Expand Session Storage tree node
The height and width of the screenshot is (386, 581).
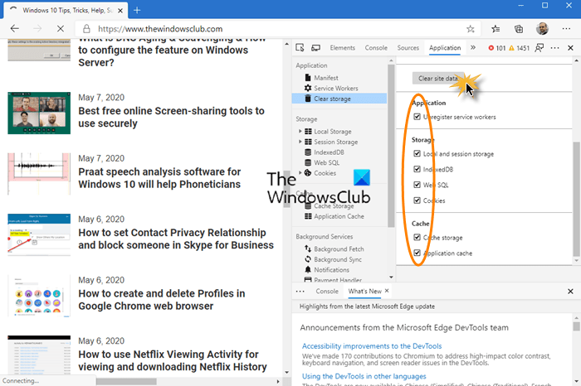coord(300,142)
